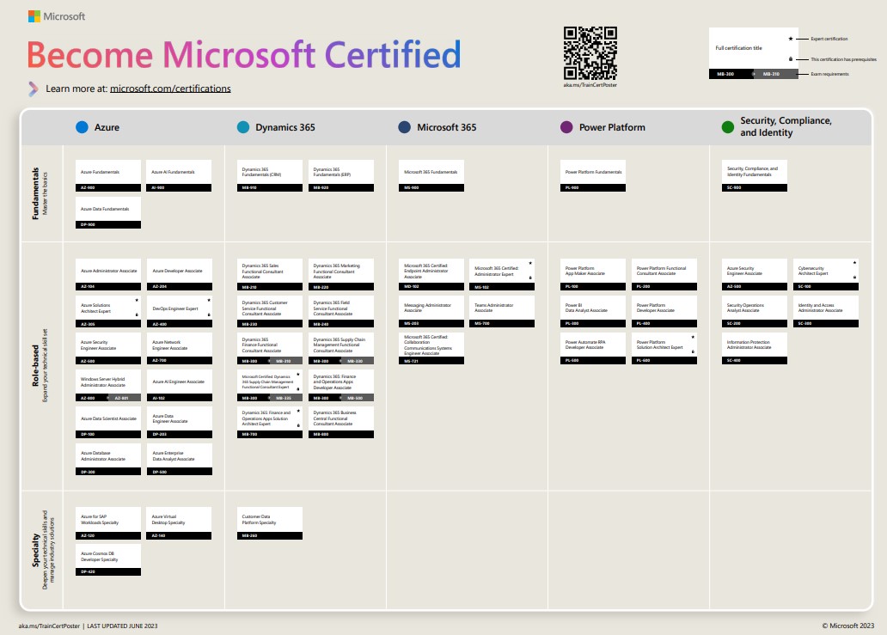
Task: Click the 'LAST UPDATED JUNE 2023' footer text
Action: coord(122,626)
